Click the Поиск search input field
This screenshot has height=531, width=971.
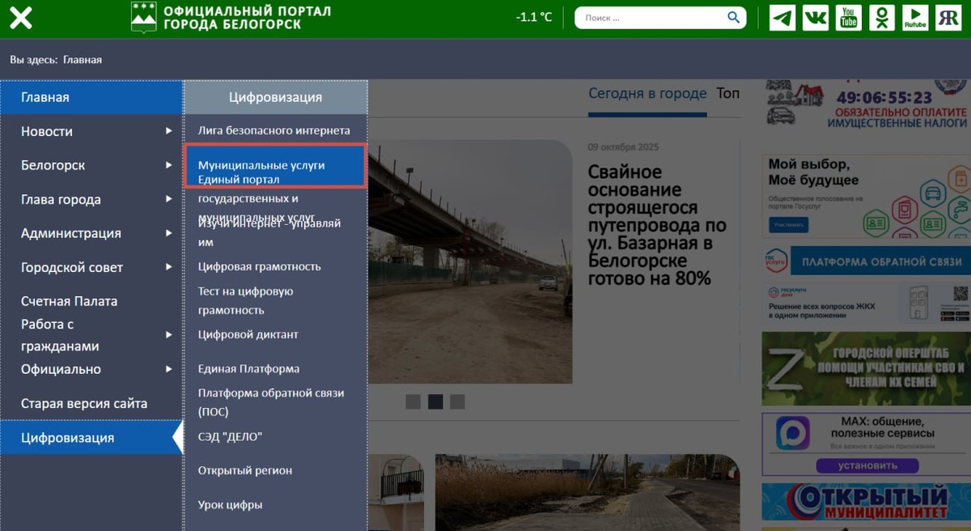650,17
